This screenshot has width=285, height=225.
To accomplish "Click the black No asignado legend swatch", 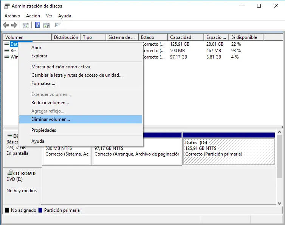I will pos(7,210).
